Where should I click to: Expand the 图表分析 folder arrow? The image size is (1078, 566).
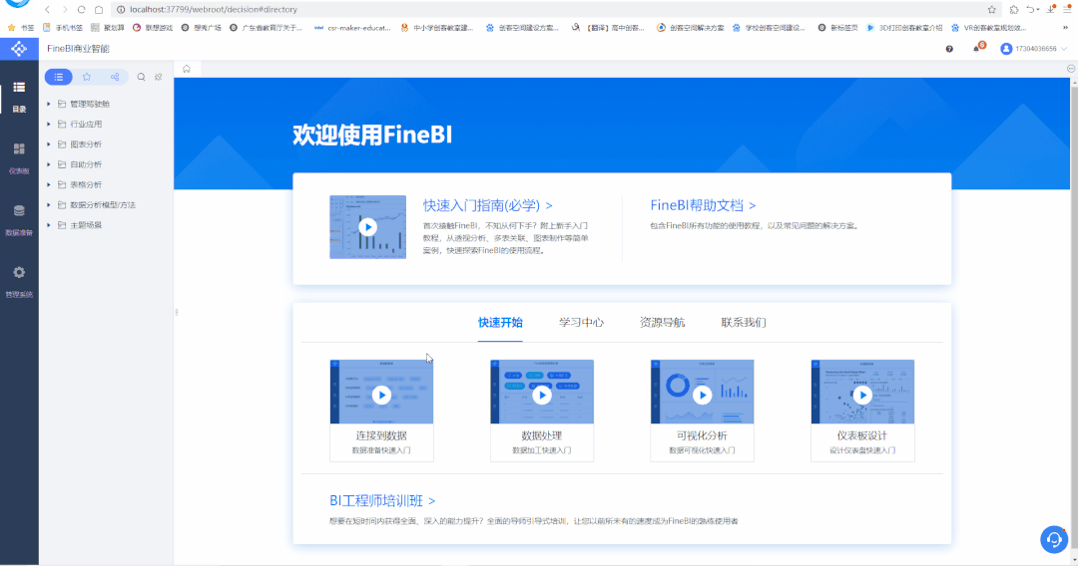click(49, 144)
